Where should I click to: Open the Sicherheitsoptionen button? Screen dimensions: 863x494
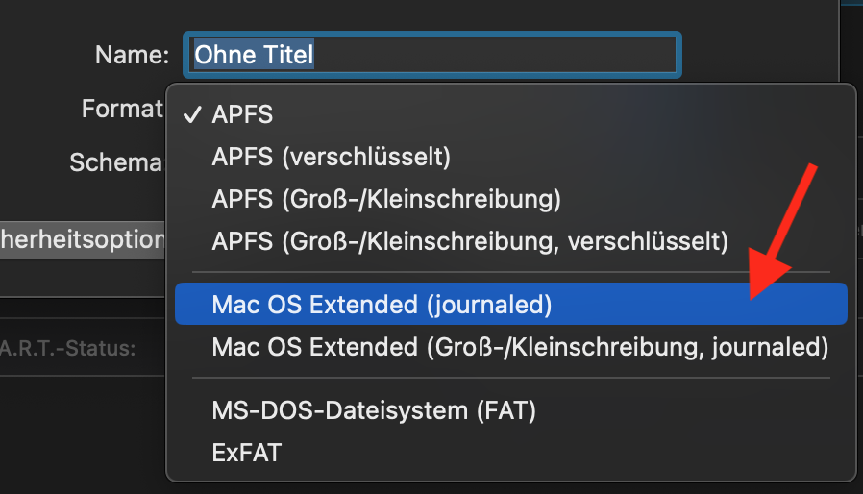(x=82, y=240)
